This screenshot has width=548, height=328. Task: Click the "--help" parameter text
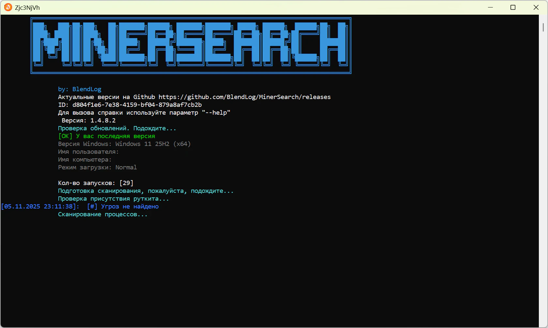(216, 113)
